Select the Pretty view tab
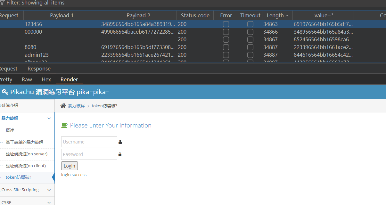 click(6, 79)
